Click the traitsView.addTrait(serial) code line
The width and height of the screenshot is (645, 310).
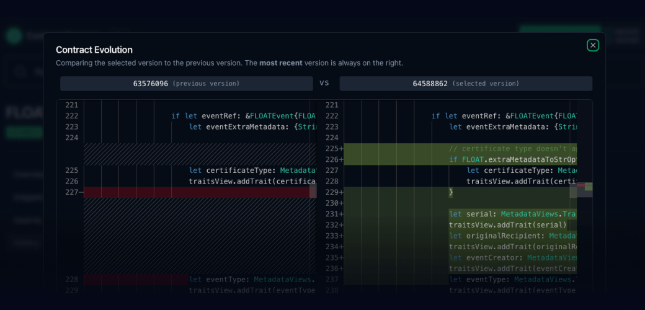tap(507, 224)
